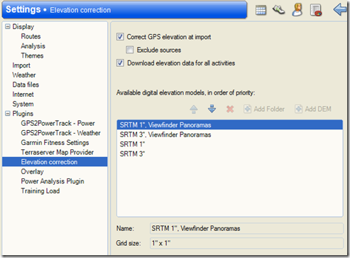Toggle Correct GPS elevation at import

click(x=120, y=37)
